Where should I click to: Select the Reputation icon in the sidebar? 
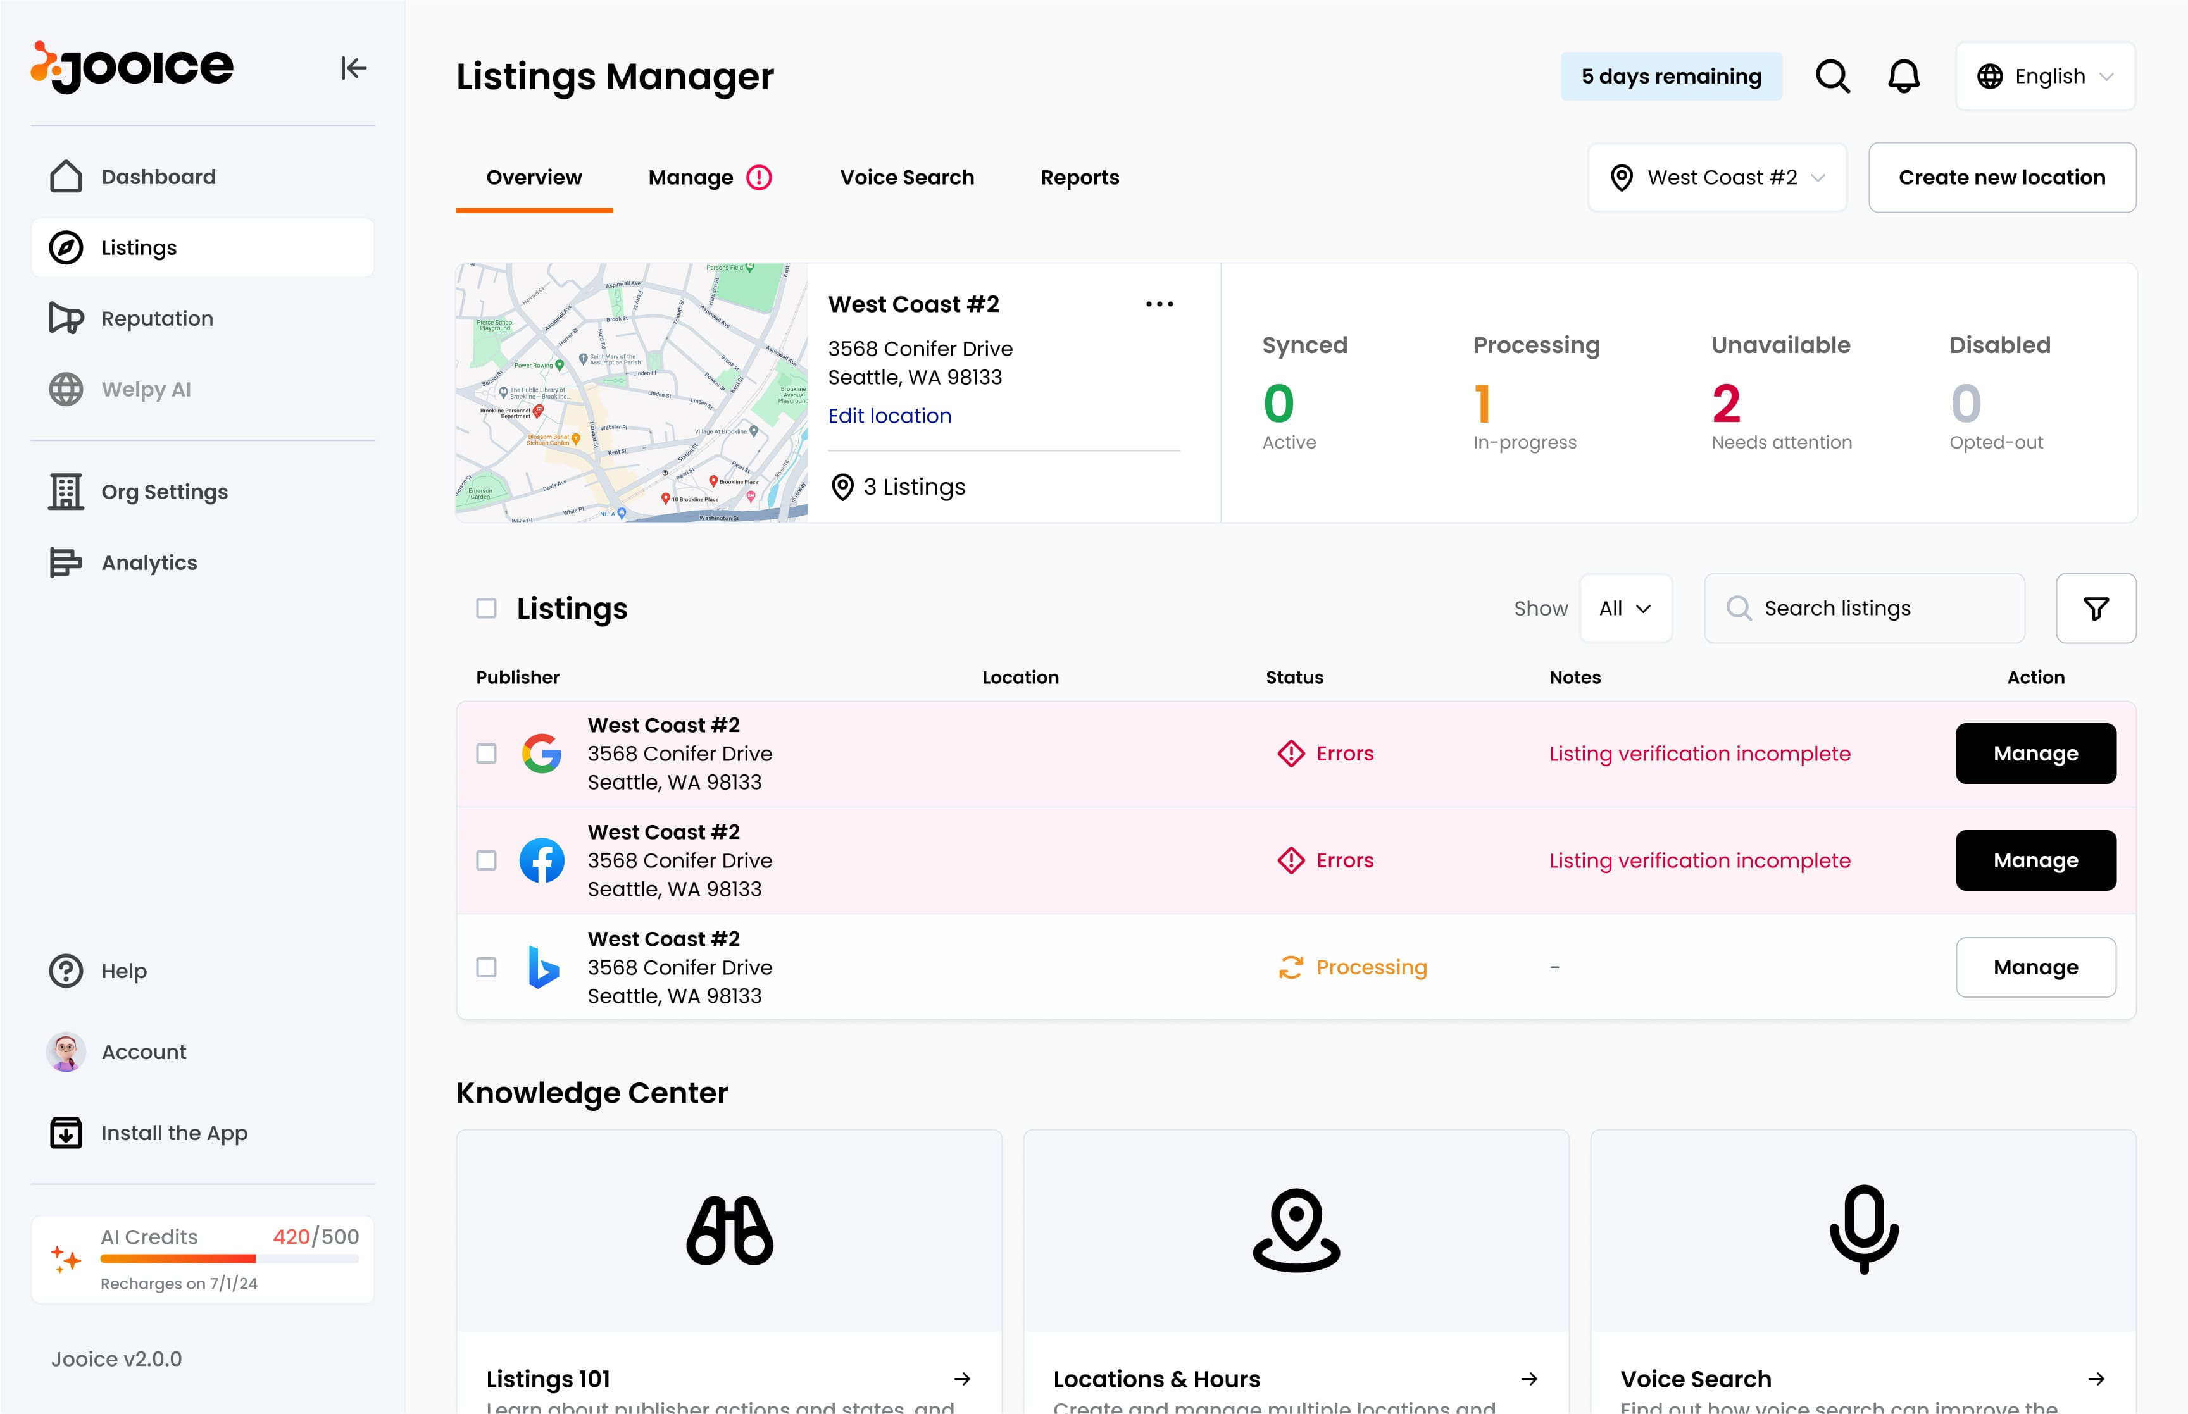(65, 318)
